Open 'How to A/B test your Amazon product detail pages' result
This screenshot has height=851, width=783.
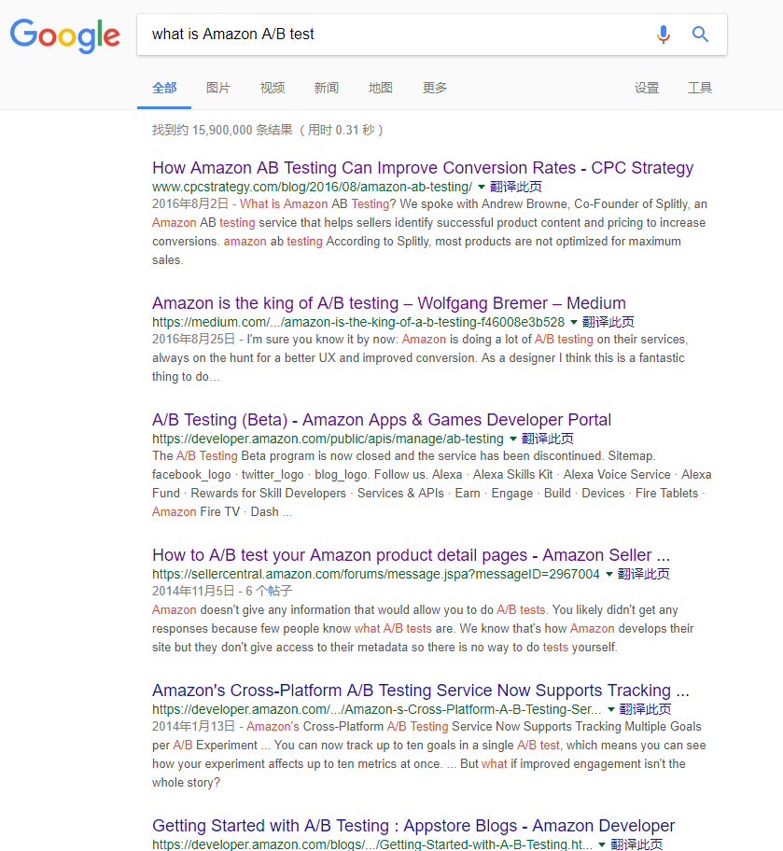[x=411, y=554]
